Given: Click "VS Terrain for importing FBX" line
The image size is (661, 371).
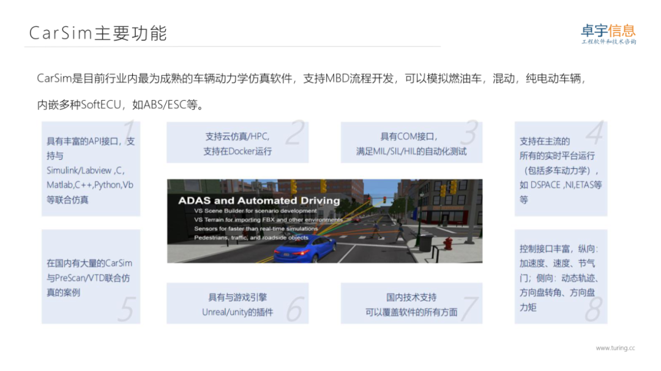Looking at the screenshot, I should [x=269, y=220].
